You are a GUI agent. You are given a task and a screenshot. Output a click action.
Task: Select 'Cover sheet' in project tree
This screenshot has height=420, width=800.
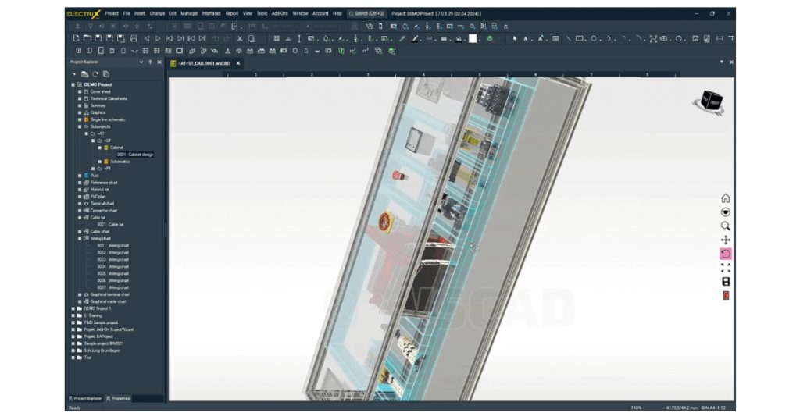pyautogui.click(x=101, y=92)
